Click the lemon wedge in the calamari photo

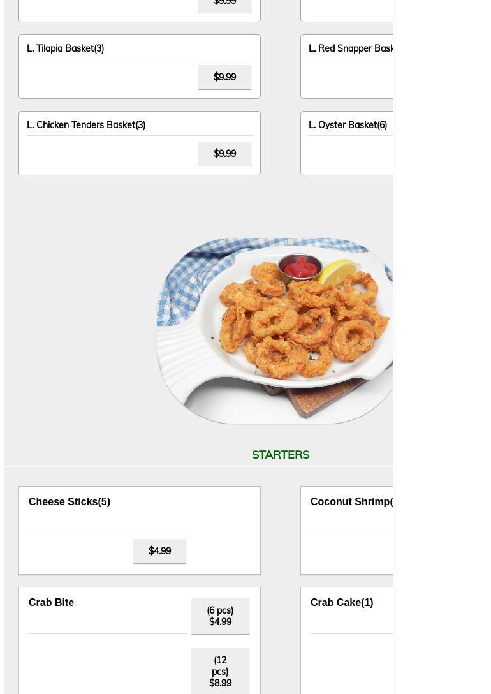click(339, 272)
